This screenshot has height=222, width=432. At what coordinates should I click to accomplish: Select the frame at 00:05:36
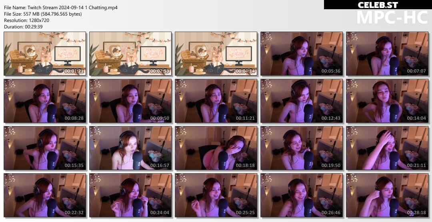[302, 54]
